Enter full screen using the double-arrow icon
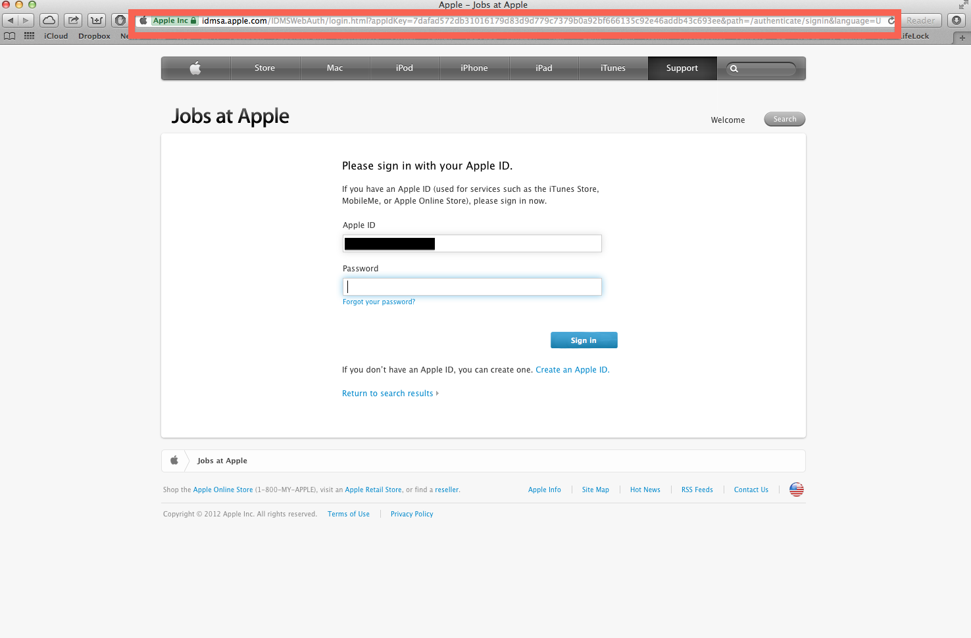This screenshot has width=971, height=638. coord(964,5)
